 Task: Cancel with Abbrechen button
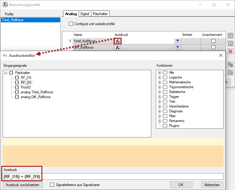[x=212, y=185]
